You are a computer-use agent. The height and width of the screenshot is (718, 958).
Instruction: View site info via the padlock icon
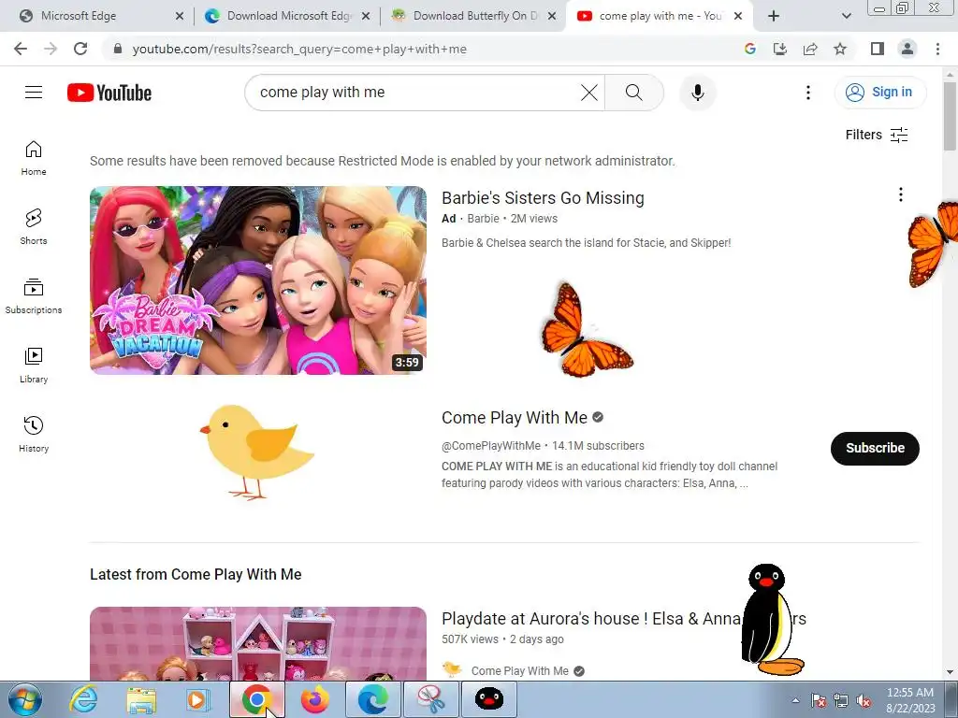pos(118,49)
